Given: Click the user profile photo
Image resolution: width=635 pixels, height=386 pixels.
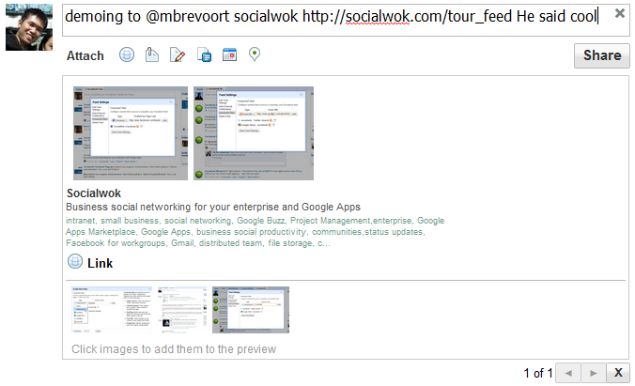Looking at the screenshot, I should [x=29, y=27].
